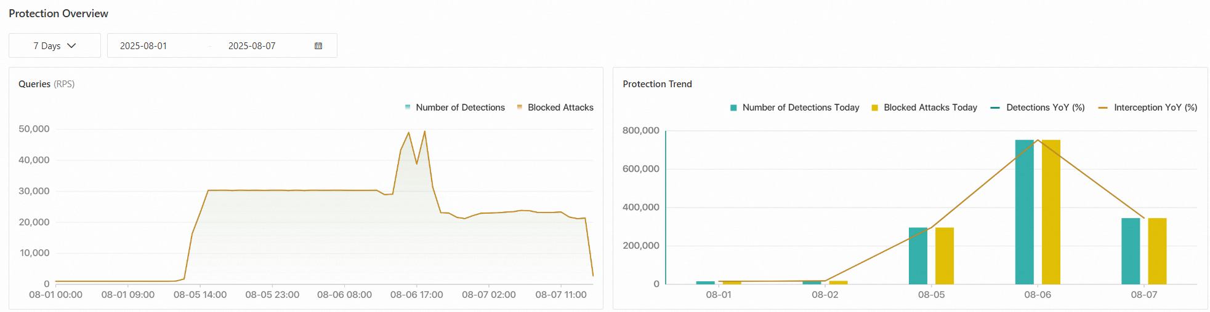Toggle Blocked Attacks legend in Queries chart
Screen dimensions: 1210x312
click(x=555, y=107)
